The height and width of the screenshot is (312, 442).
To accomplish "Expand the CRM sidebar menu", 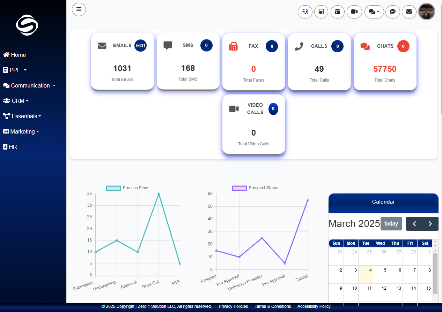I will pyautogui.click(x=16, y=101).
